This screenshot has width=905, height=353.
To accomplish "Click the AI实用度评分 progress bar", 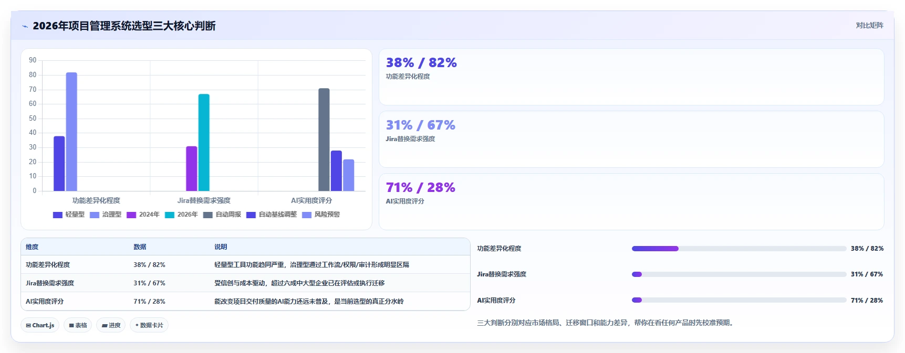I will [739, 300].
